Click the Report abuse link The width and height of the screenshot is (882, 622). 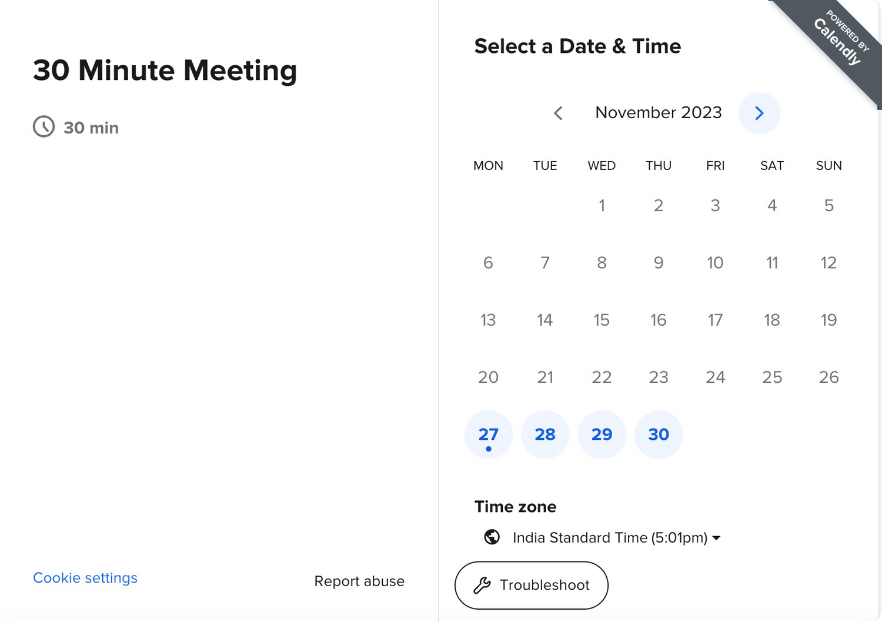(x=359, y=581)
